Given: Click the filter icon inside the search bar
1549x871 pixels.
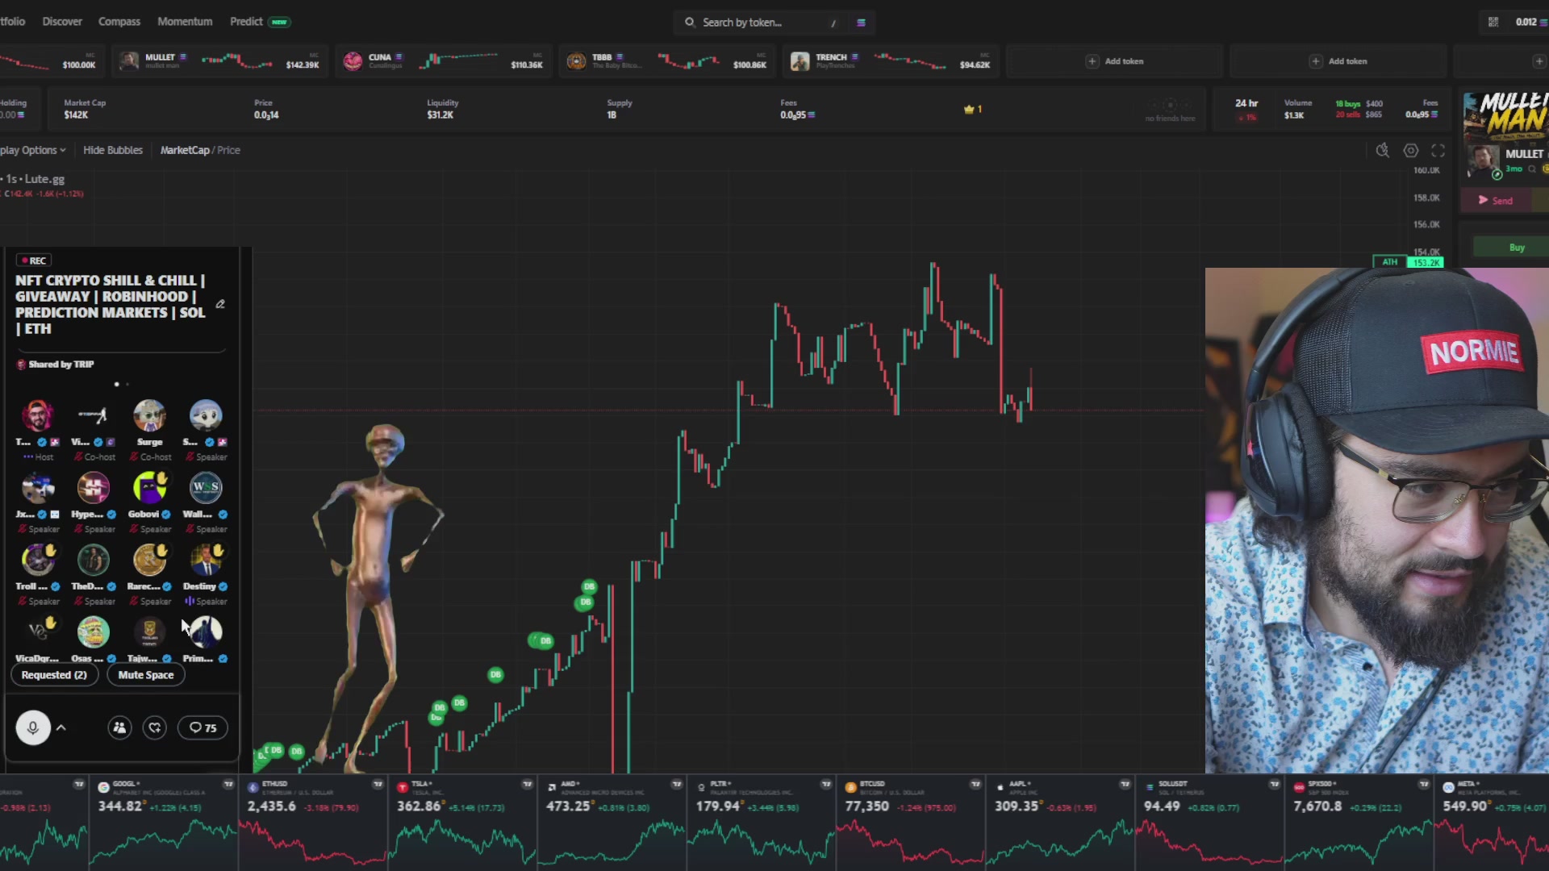Looking at the screenshot, I should [861, 23].
